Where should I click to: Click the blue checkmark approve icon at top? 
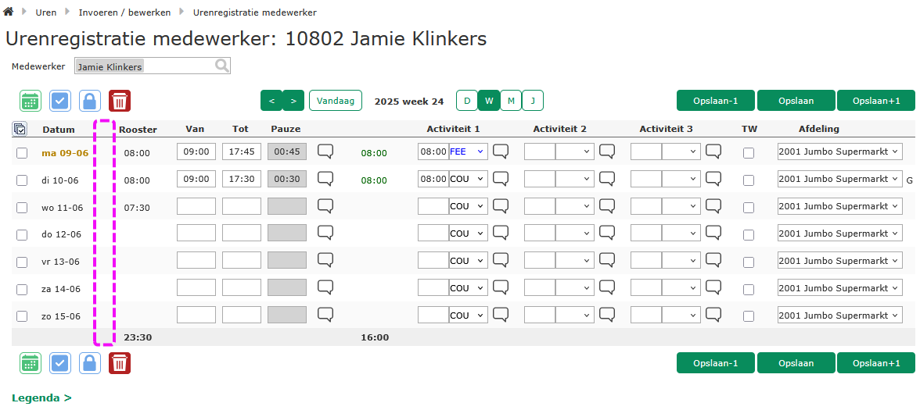[60, 101]
